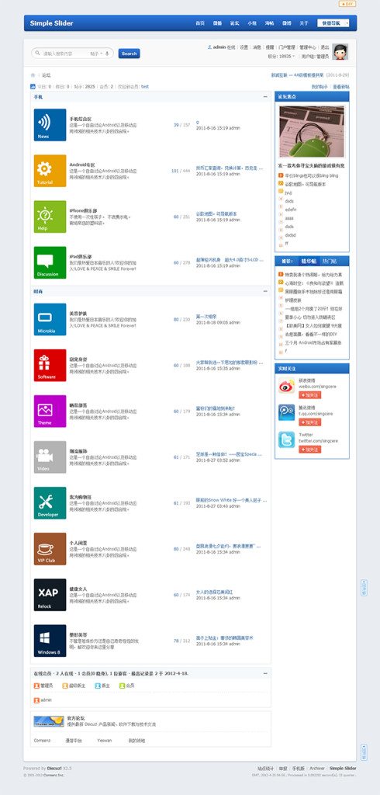Expand the credits 18935 dropdown
This screenshot has width=380, height=795.
[282, 56]
